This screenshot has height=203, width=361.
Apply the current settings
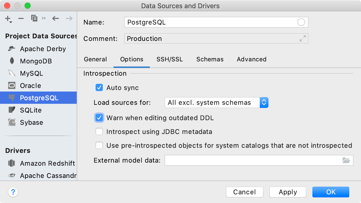point(288,192)
